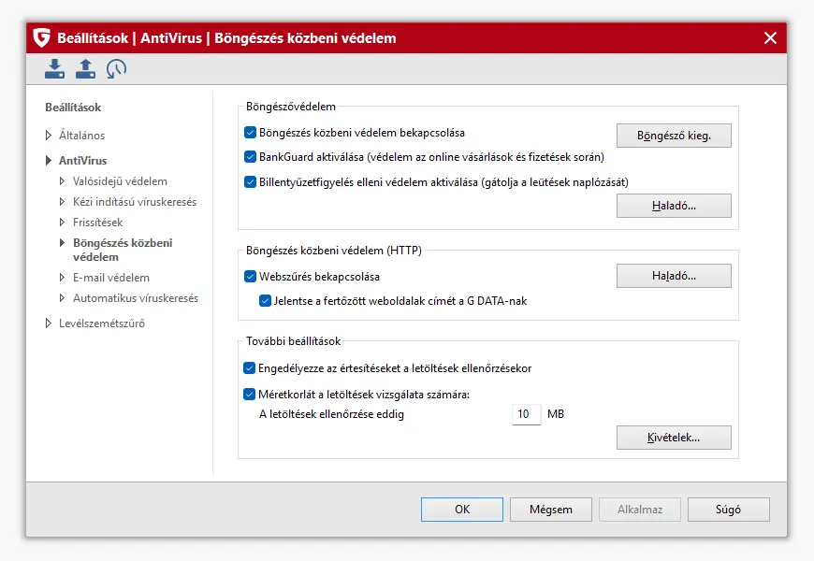Click the 'Böngésző kieg.' button
Image resolution: width=814 pixels, height=561 pixels.
[674, 136]
